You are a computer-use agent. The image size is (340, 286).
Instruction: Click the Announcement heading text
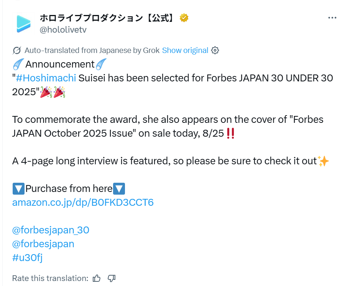60,64
